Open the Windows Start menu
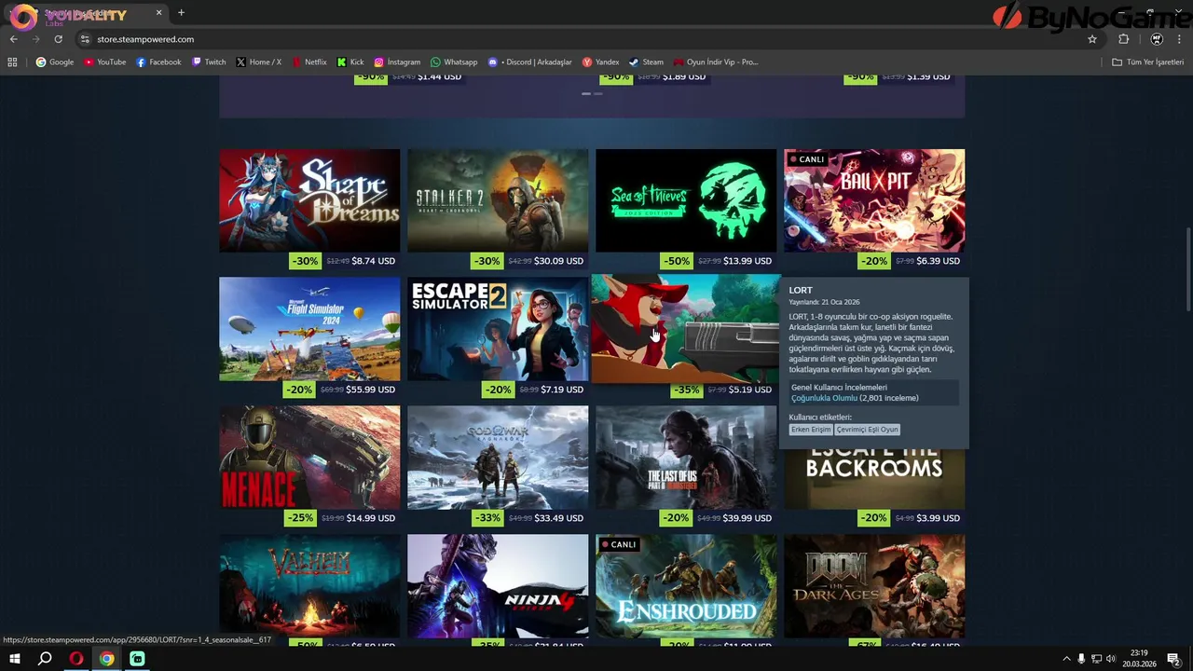1193x671 pixels. (x=14, y=659)
